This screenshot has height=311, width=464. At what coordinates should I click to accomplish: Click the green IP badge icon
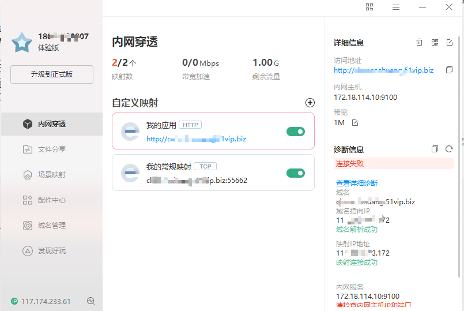coord(14,302)
